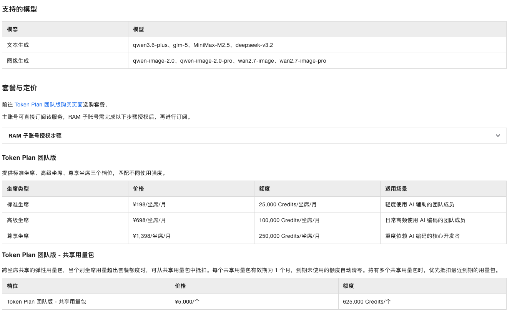Click the ¥198/坐席/月 price cell
Image resolution: width=517 pixels, height=312 pixels.
pyautogui.click(x=191, y=204)
